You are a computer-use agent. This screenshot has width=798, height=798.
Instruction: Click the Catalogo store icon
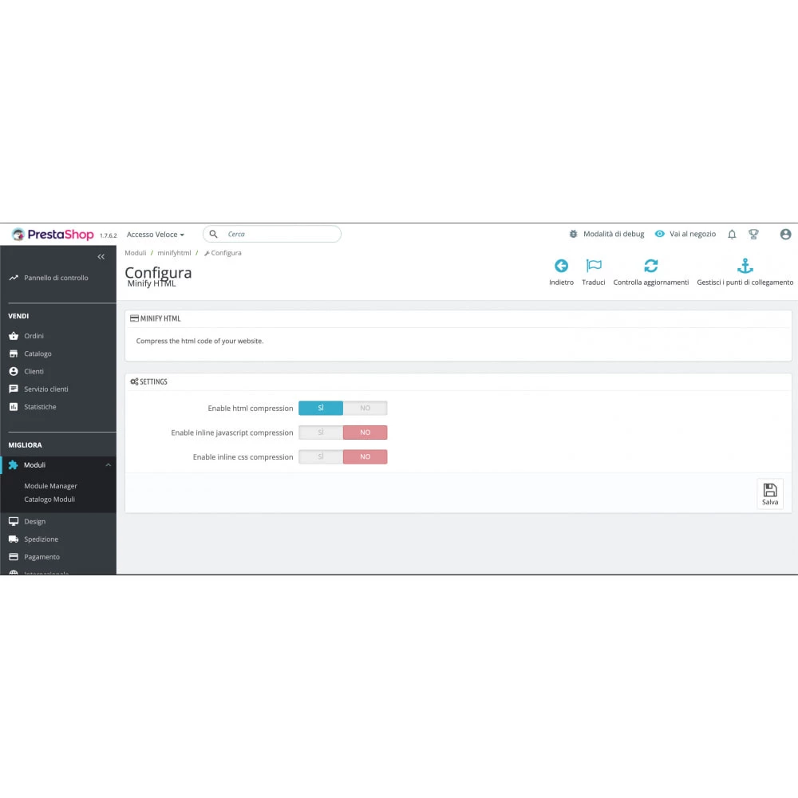tap(14, 354)
